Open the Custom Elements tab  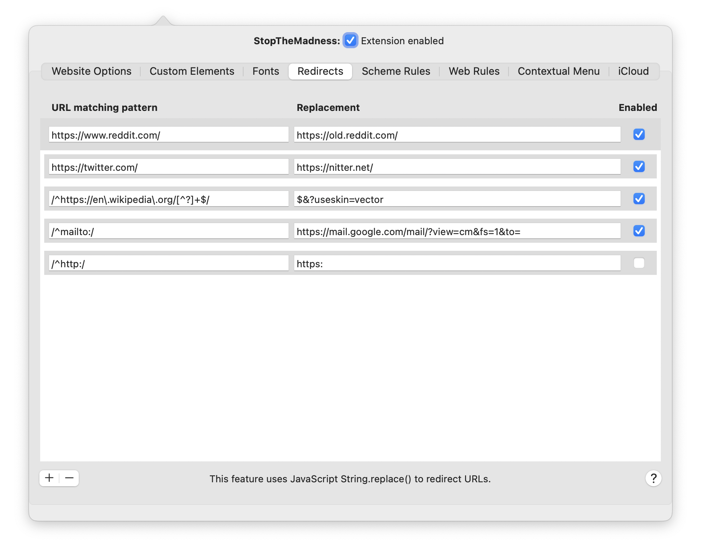click(192, 71)
